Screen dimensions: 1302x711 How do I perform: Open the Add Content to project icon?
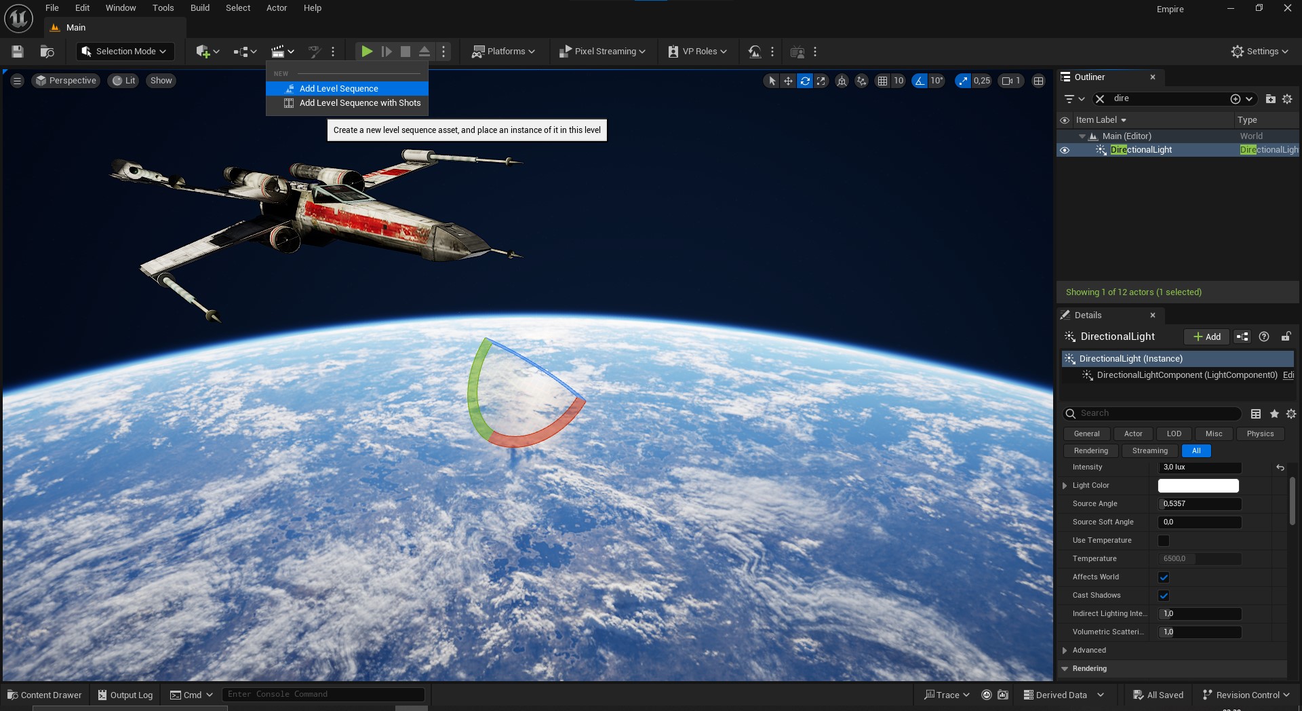[208, 52]
